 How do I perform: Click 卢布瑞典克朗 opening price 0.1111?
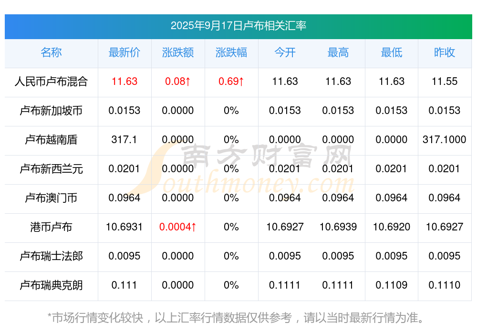coord(284,285)
